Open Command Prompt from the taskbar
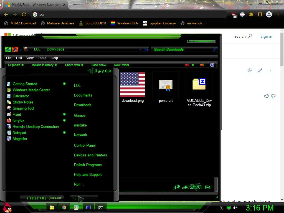The height and width of the screenshot is (213, 284). (100, 207)
